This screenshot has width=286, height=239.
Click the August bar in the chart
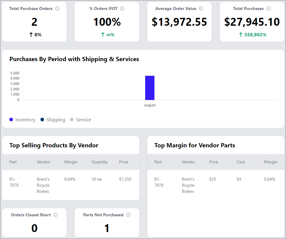(x=150, y=88)
